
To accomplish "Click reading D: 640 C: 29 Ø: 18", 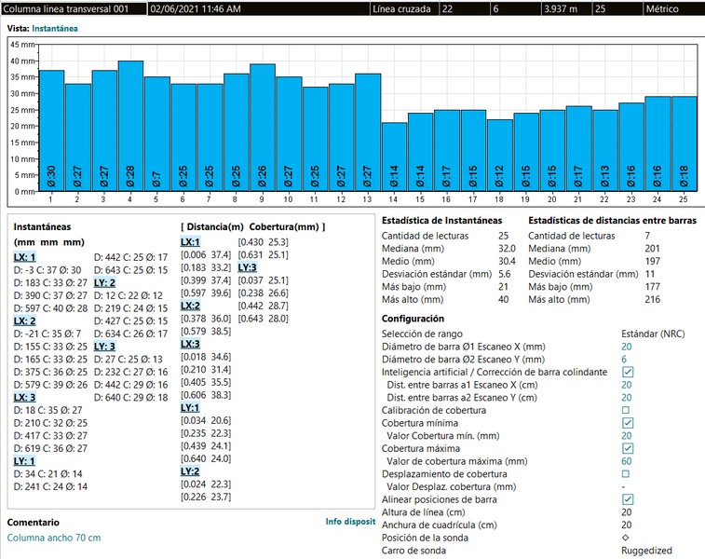I will tap(130, 398).
